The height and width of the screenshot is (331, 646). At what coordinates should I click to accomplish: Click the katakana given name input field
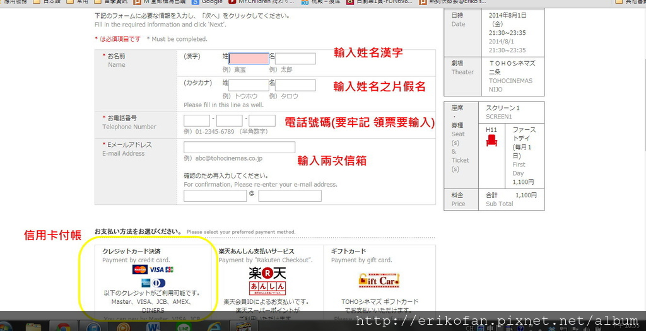pyautogui.click(x=295, y=85)
